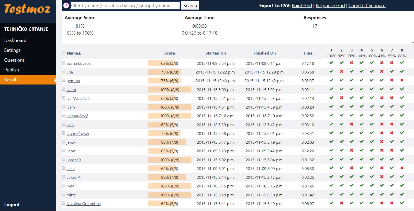Click Ena's question 6 red cross
The height and width of the screenshot is (211, 414).
(x=382, y=71)
